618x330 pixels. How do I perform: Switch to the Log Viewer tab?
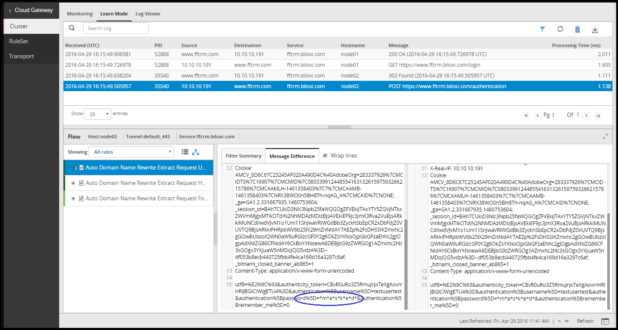pos(148,14)
